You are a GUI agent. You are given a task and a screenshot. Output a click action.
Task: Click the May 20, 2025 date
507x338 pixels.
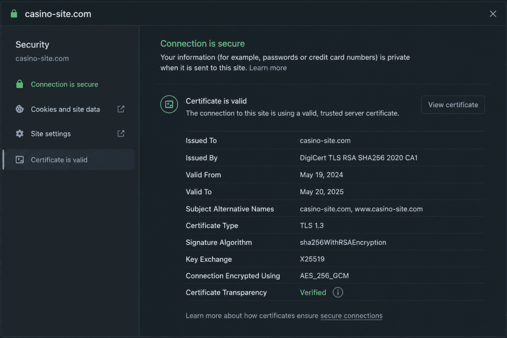pyautogui.click(x=322, y=192)
